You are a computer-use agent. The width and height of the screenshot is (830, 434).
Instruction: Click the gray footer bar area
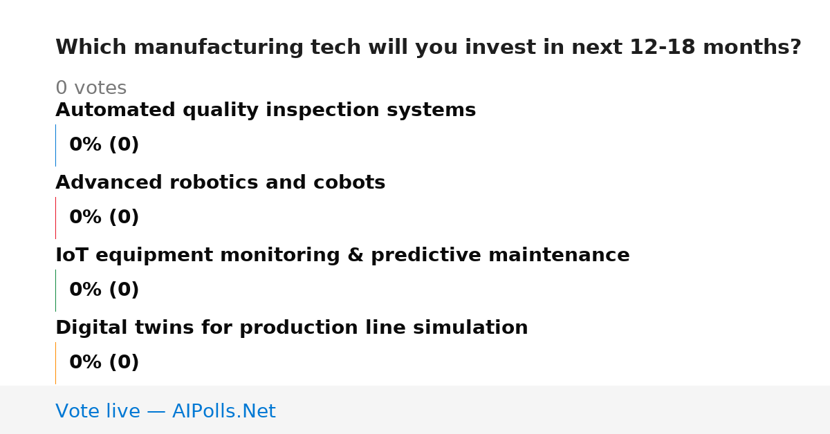pos(415,410)
